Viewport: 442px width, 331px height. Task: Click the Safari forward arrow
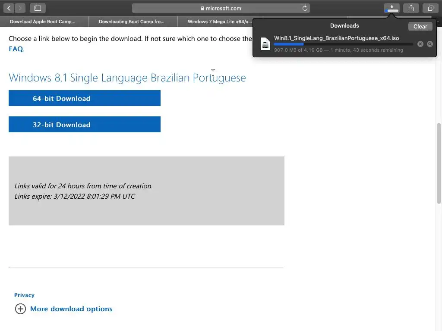tap(20, 8)
